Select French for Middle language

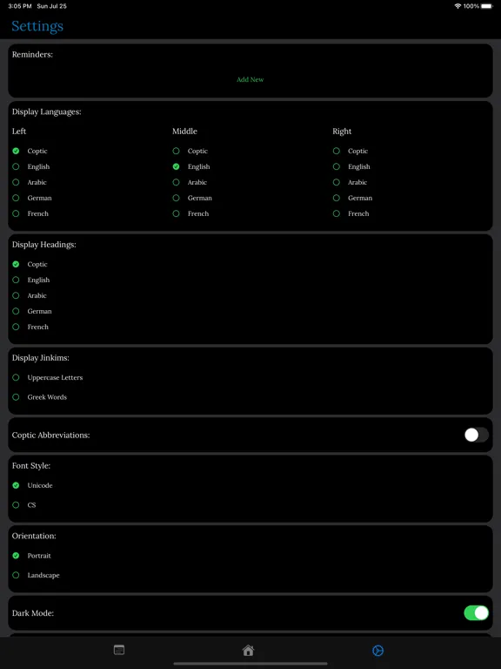tap(176, 213)
